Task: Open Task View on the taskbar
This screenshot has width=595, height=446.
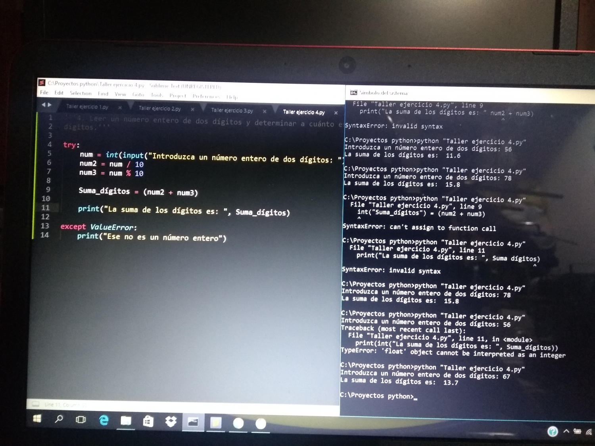Action: pyautogui.click(x=81, y=419)
